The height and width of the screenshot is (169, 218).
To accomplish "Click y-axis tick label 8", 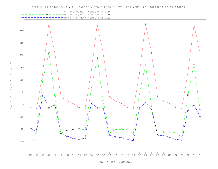I will (x=22, y=129).
